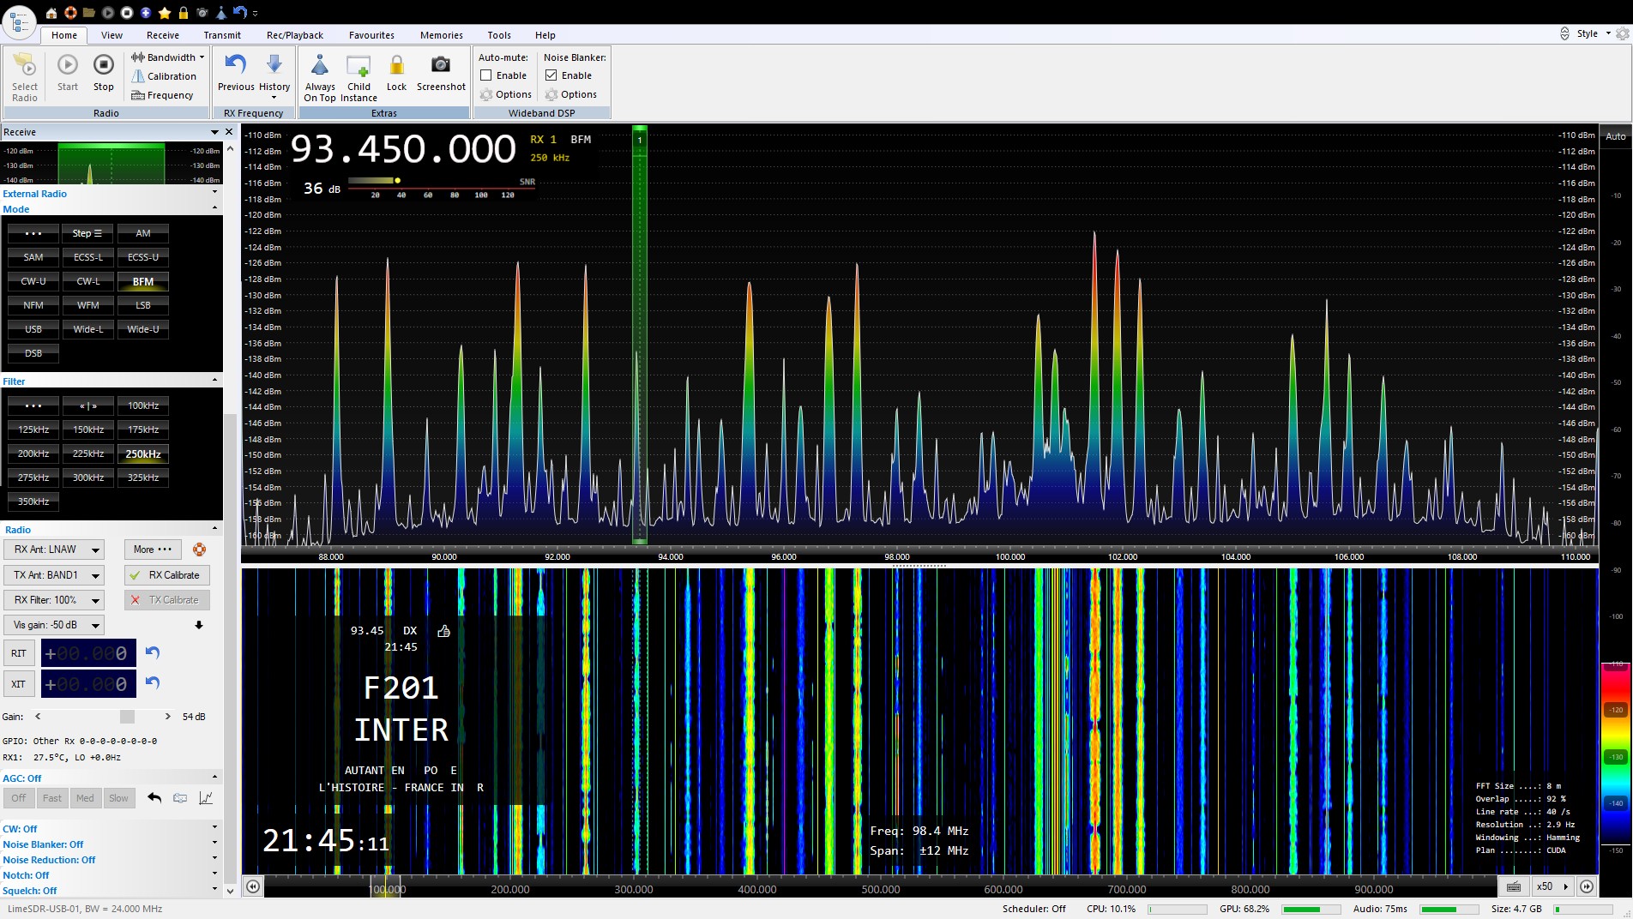
Task: Switch to the Receive ribbon tab
Action: (x=162, y=35)
